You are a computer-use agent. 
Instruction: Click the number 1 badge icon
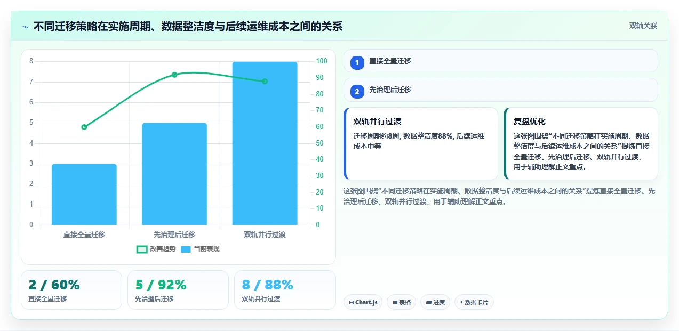(357, 62)
